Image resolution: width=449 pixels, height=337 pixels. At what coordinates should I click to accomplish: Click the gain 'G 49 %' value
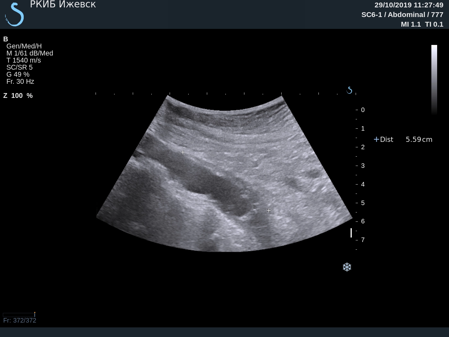pyautogui.click(x=18, y=74)
